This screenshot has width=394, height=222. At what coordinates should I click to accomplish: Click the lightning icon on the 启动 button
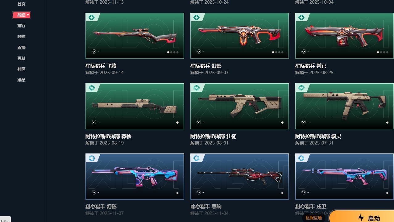[x=361, y=218]
